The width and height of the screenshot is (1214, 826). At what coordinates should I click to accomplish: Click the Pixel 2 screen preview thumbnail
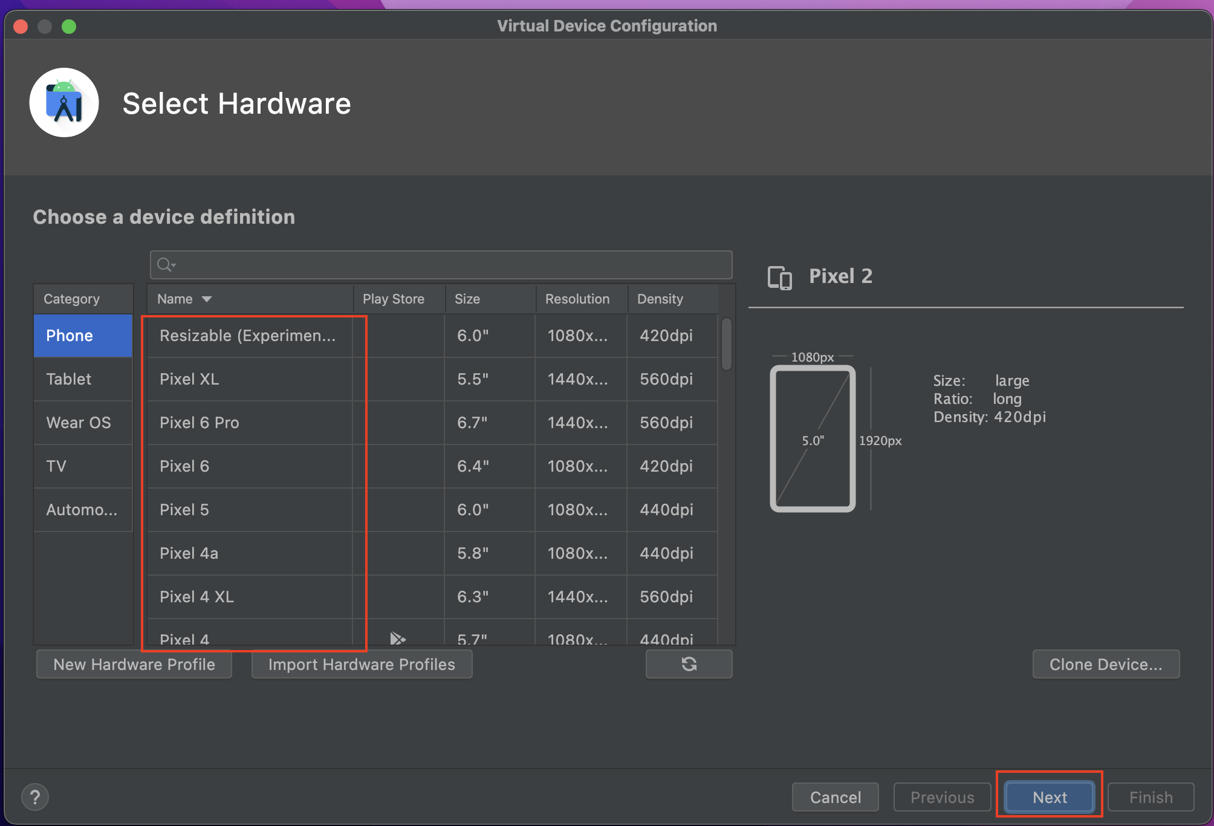click(x=813, y=439)
